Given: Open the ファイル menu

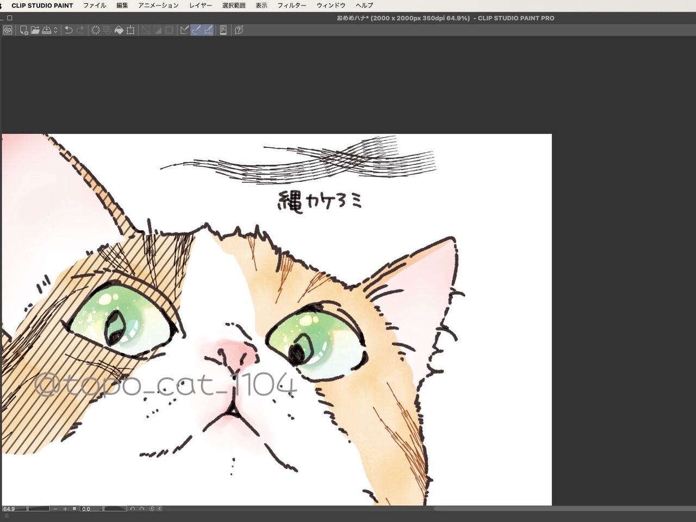Looking at the screenshot, I should (x=95, y=5).
